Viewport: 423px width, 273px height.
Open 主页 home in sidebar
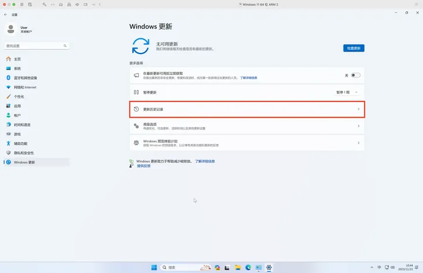36,59
